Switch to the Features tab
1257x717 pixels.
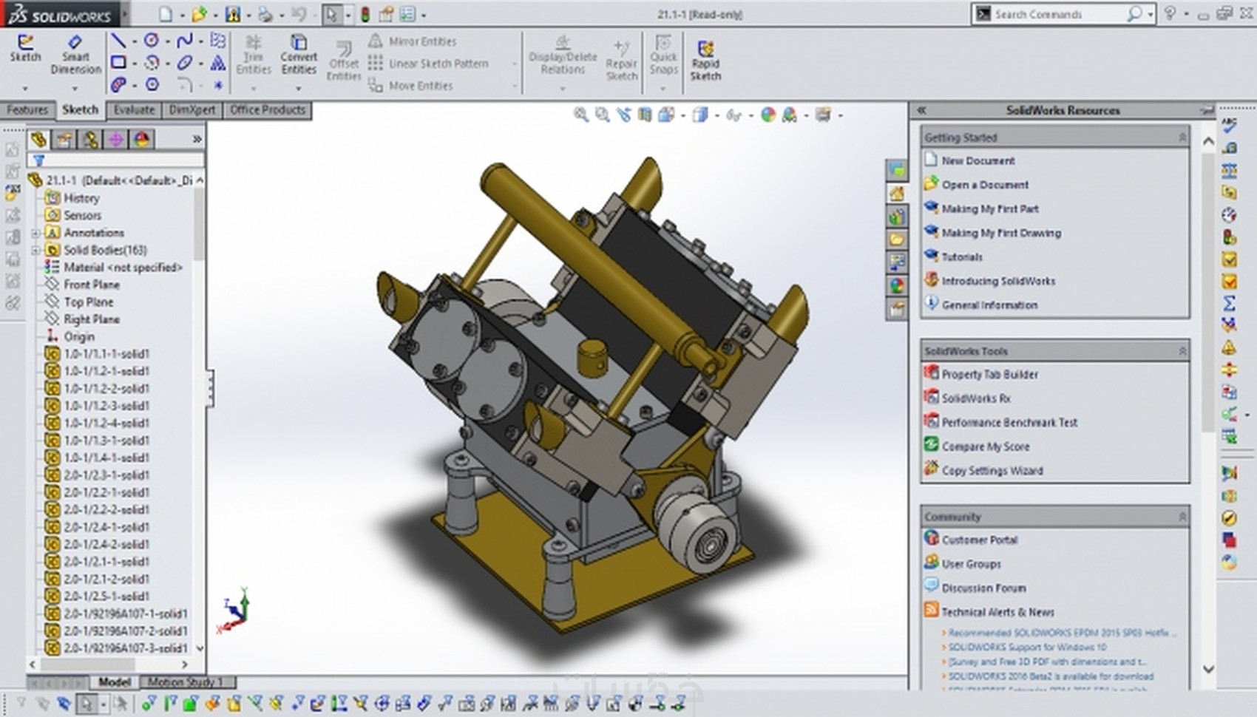click(x=27, y=109)
